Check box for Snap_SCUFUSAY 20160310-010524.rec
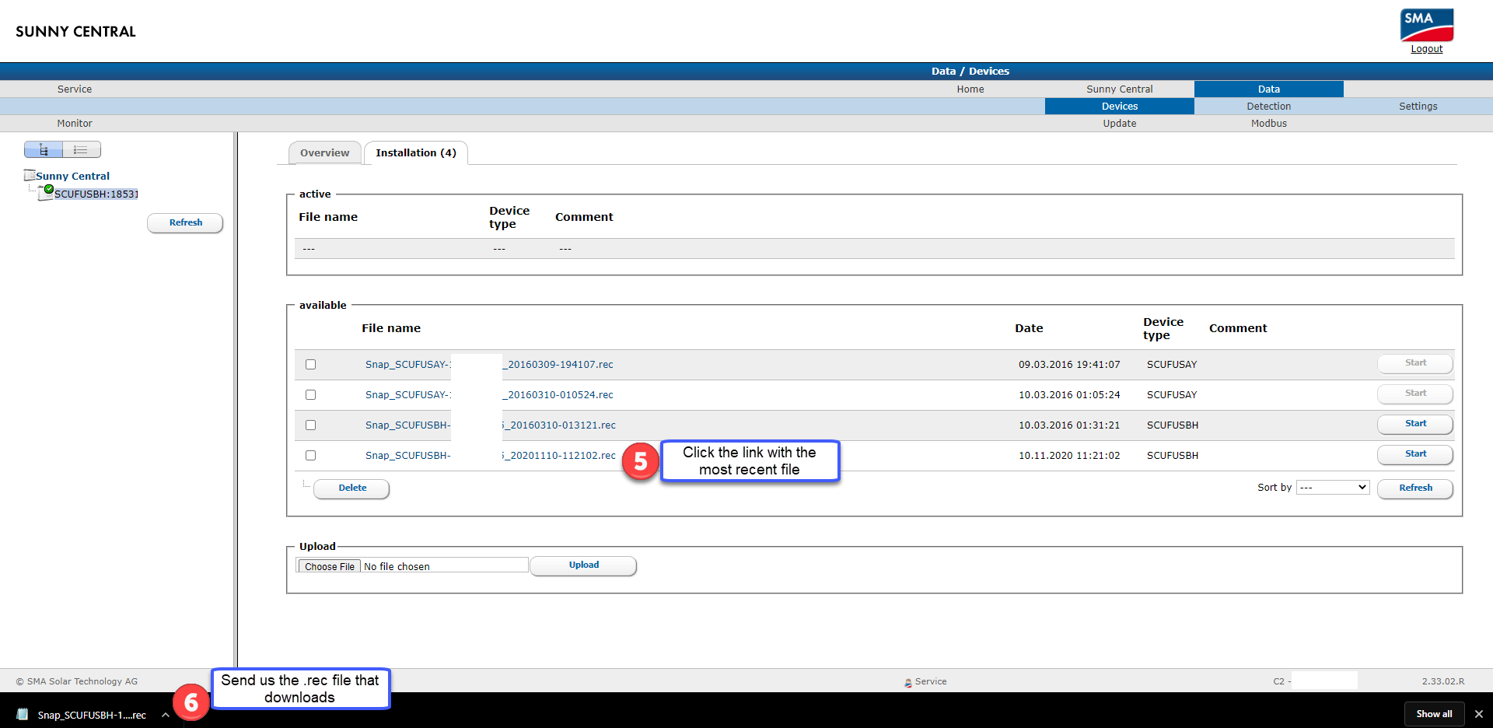 [x=311, y=394]
